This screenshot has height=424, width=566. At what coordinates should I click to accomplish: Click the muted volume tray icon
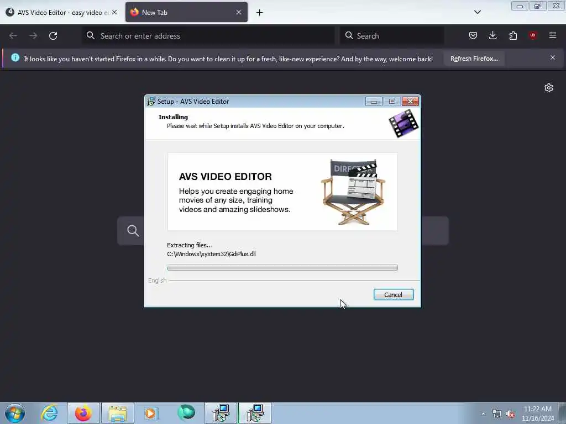510,414
